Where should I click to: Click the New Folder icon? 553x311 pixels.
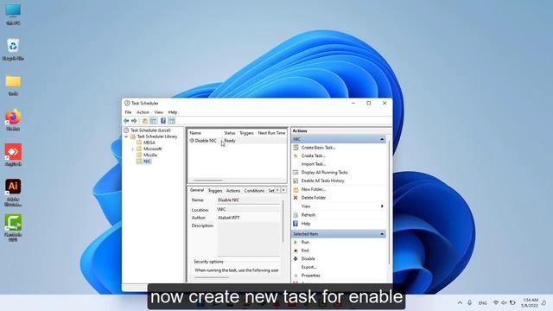[x=296, y=189]
